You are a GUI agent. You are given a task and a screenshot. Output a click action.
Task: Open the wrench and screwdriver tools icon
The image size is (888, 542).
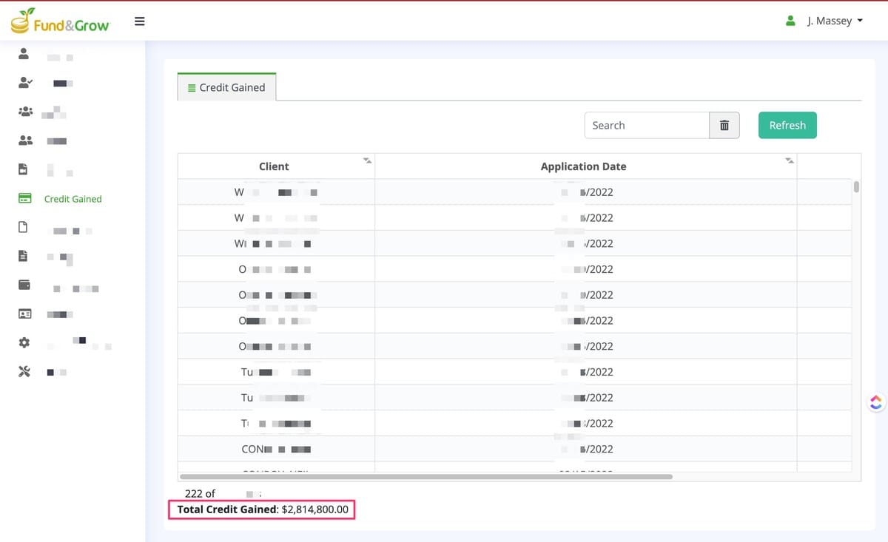(24, 371)
